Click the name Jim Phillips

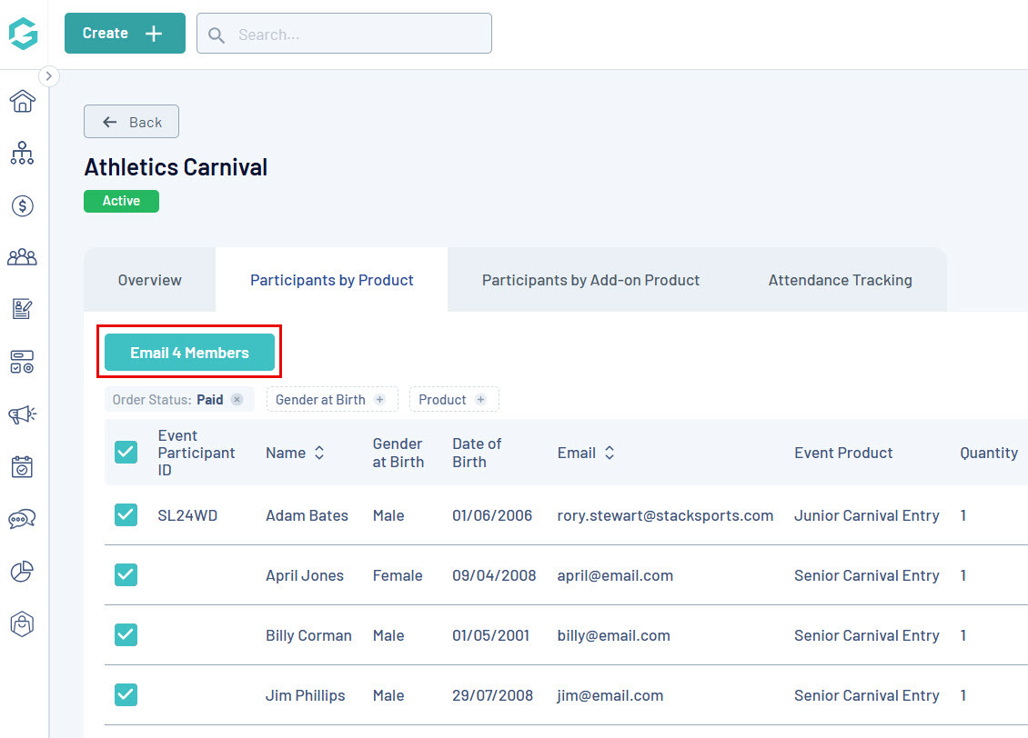(x=305, y=695)
